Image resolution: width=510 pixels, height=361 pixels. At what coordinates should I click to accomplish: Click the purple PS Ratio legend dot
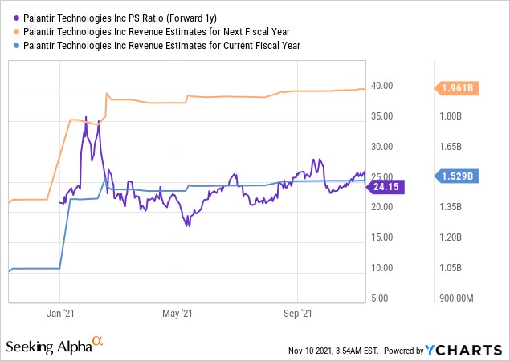[16, 18]
